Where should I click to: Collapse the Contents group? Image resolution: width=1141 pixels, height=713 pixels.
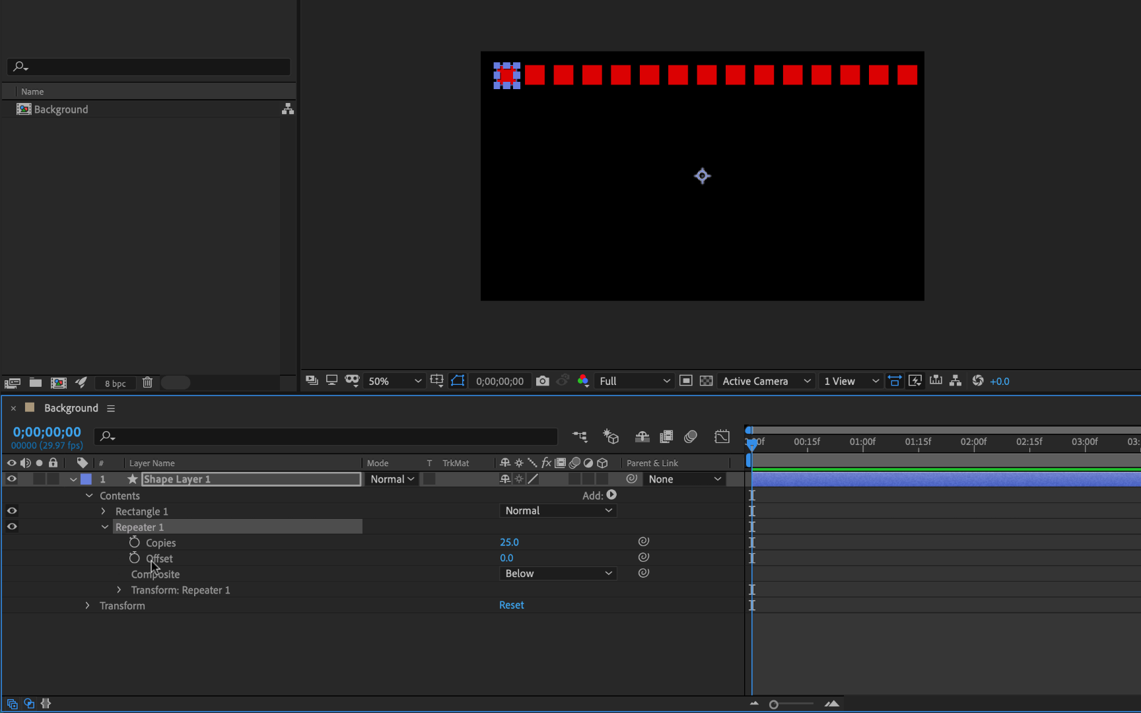tap(89, 495)
